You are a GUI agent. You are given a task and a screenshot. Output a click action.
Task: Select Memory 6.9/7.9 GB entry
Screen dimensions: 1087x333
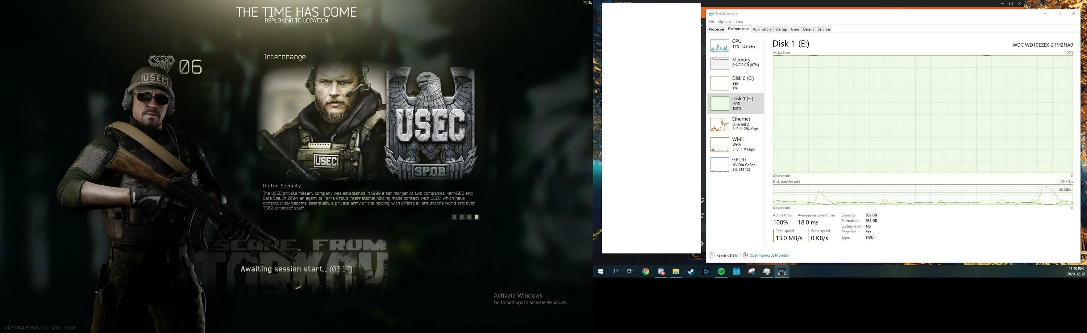[735, 63]
